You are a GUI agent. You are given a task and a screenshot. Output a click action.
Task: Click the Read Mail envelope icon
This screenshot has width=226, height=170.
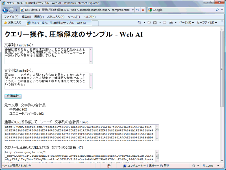pos(165,23)
